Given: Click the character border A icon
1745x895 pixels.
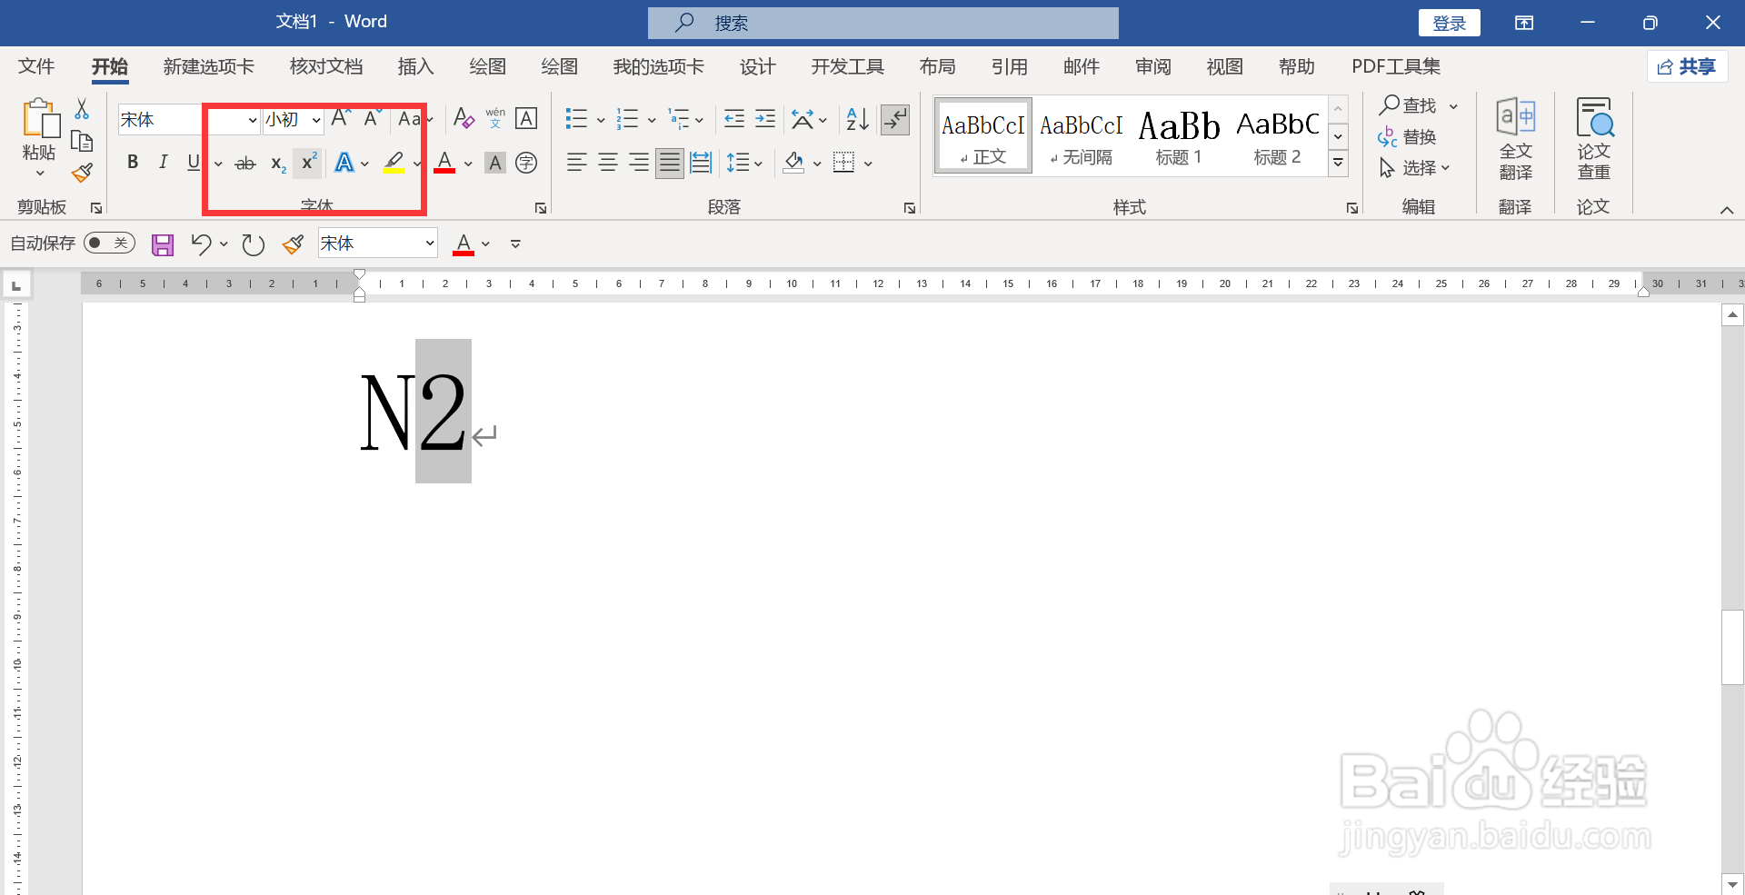Looking at the screenshot, I should pyautogui.click(x=526, y=118).
